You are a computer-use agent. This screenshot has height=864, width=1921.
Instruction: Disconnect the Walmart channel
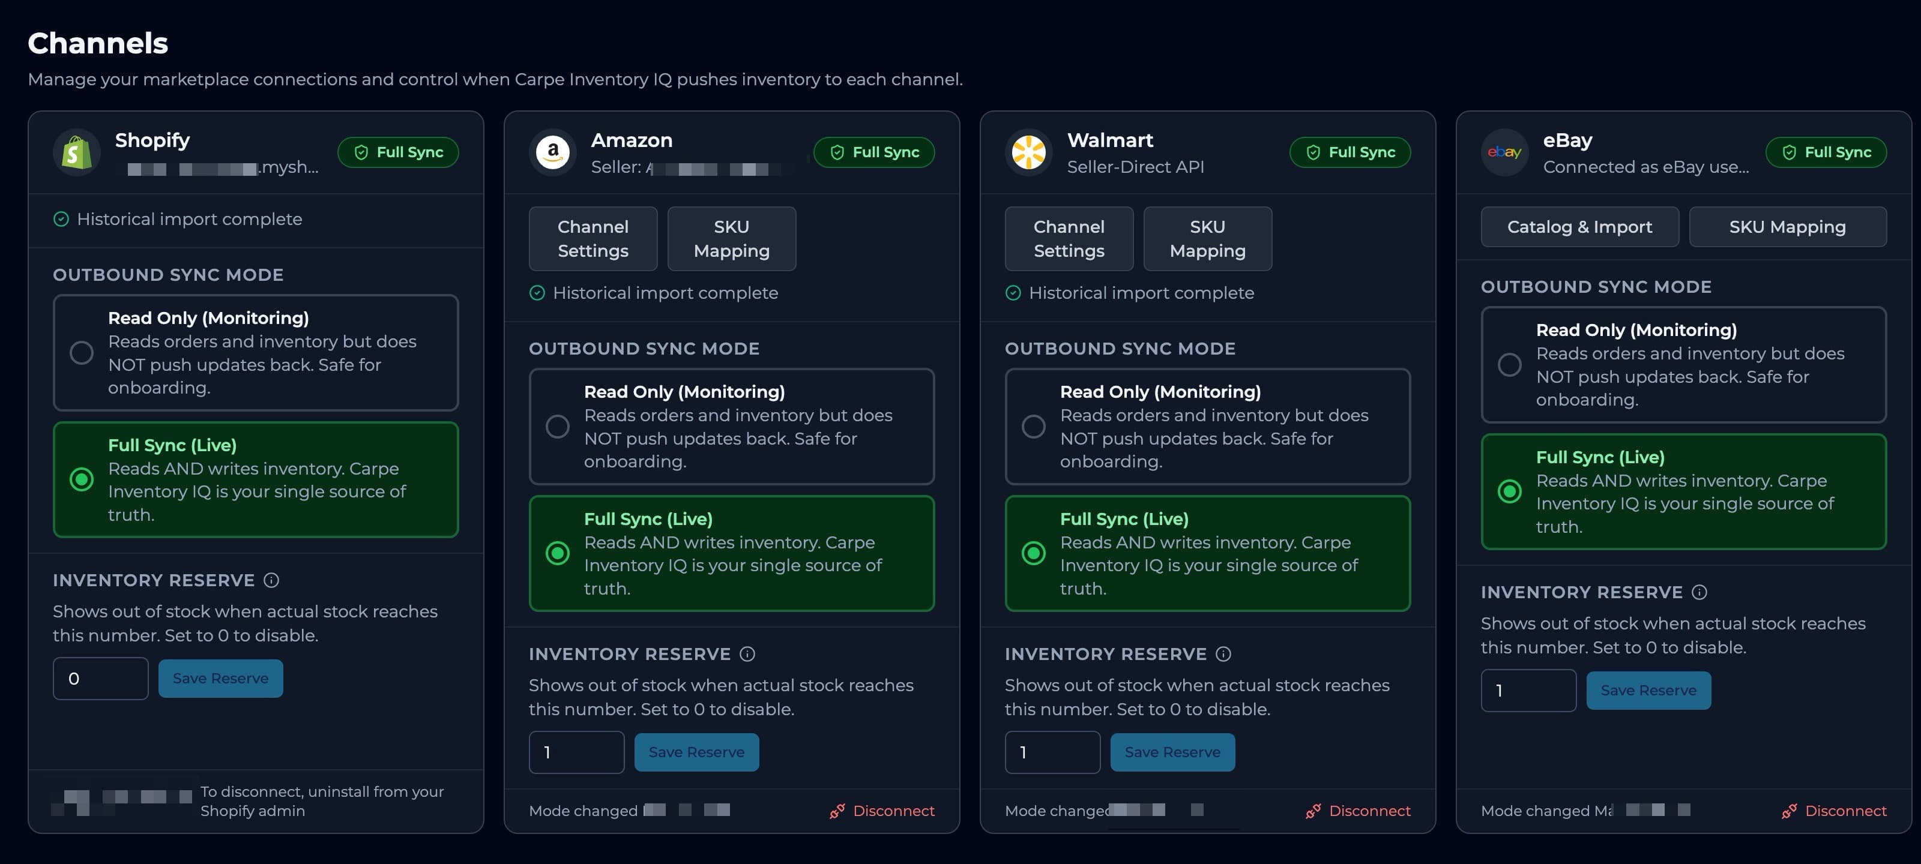coord(1358,811)
